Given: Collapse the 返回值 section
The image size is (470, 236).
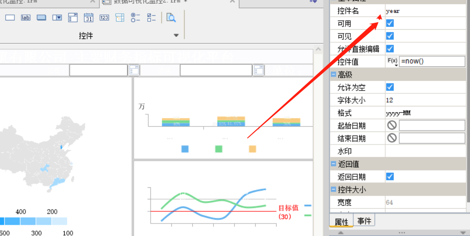Looking at the screenshot, I should pyautogui.click(x=334, y=164).
